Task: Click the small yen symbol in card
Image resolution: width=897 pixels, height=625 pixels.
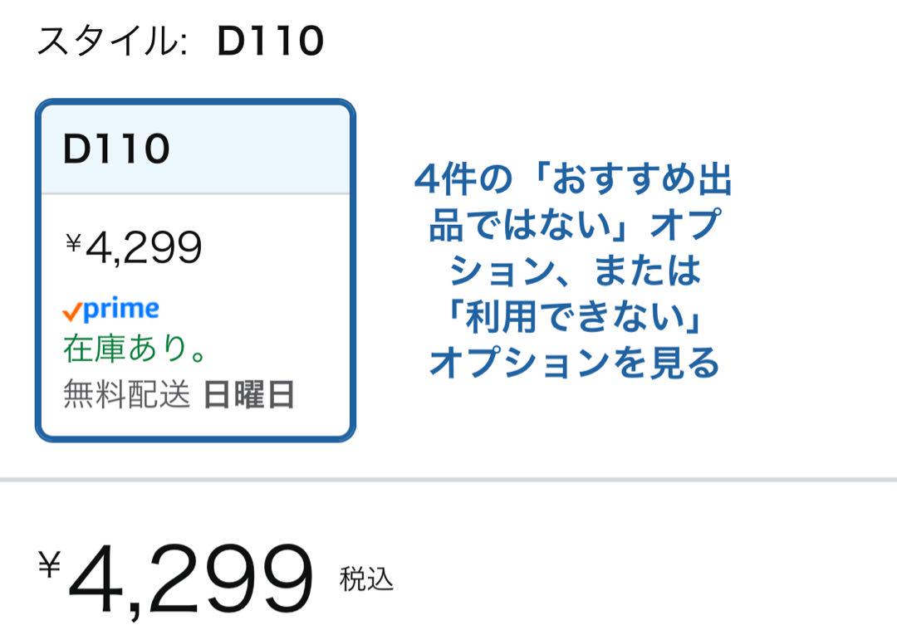Action: [73, 242]
